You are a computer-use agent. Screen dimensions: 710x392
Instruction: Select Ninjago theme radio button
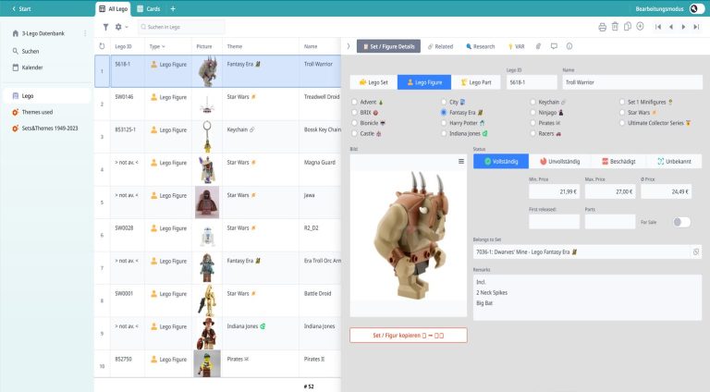[x=532, y=113]
